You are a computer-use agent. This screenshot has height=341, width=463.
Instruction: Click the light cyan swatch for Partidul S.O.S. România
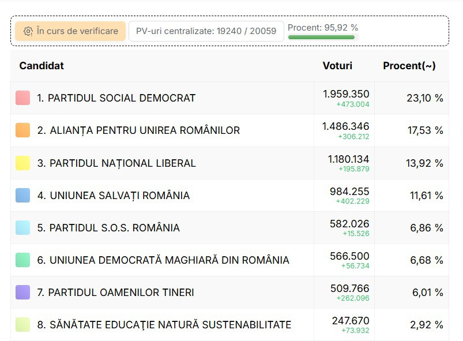(x=22, y=227)
